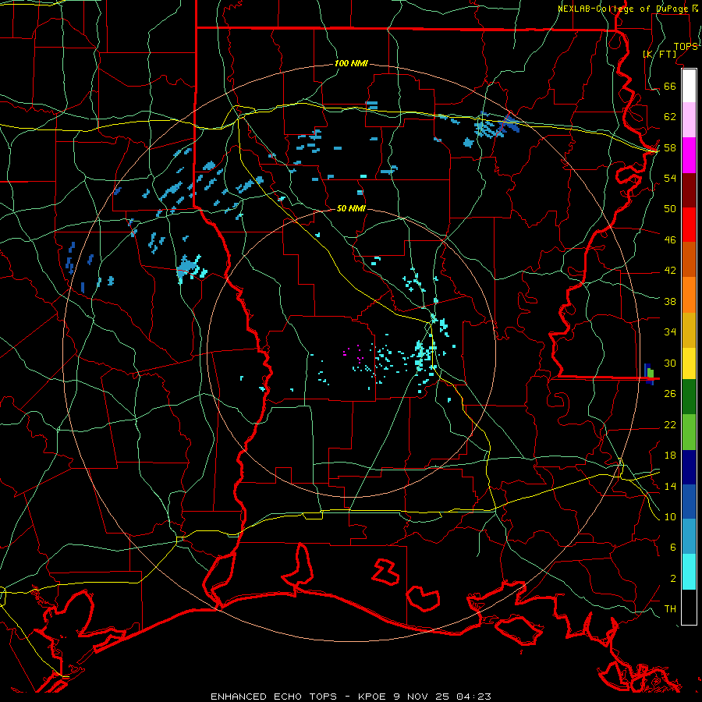Click legend value "62"
Image resolution: width=702 pixels, height=702 pixels.
click(670, 116)
